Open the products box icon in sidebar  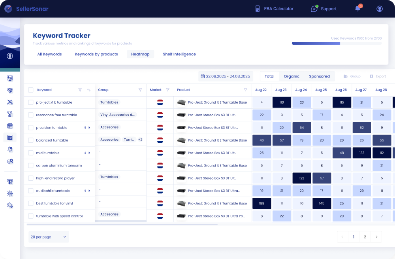[10, 90]
